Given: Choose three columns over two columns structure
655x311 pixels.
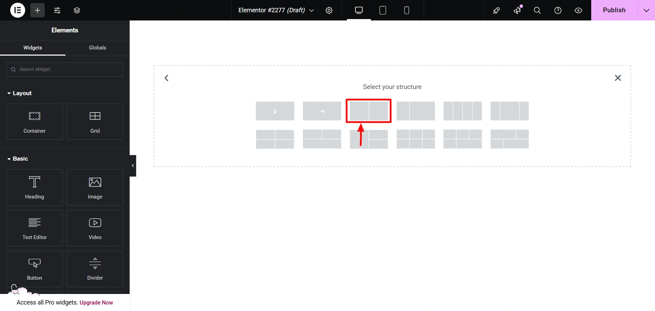Looking at the screenshot, I should [463, 139].
